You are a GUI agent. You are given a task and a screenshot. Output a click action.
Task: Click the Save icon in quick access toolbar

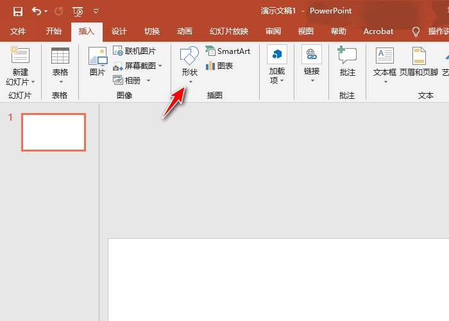(x=18, y=12)
